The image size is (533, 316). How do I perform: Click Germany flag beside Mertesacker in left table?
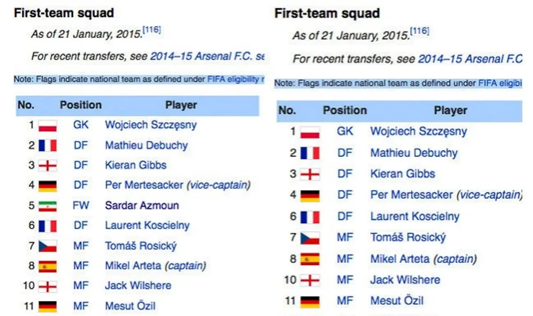click(x=48, y=186)
